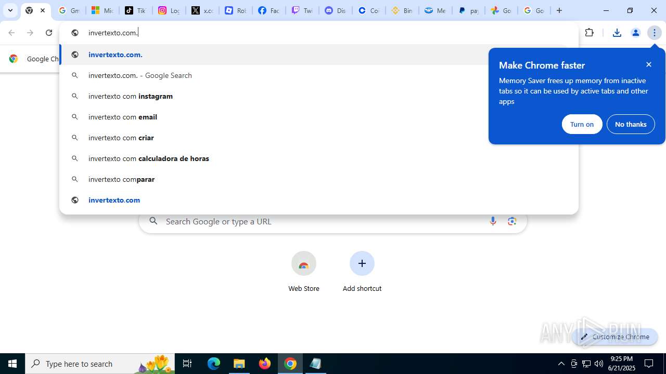Switch to the last Google tab

pos(534,10)
